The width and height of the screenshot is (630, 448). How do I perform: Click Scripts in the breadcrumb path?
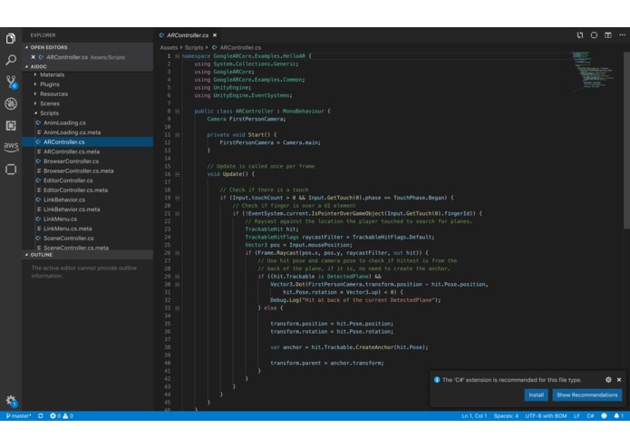(x=194, y=47)
